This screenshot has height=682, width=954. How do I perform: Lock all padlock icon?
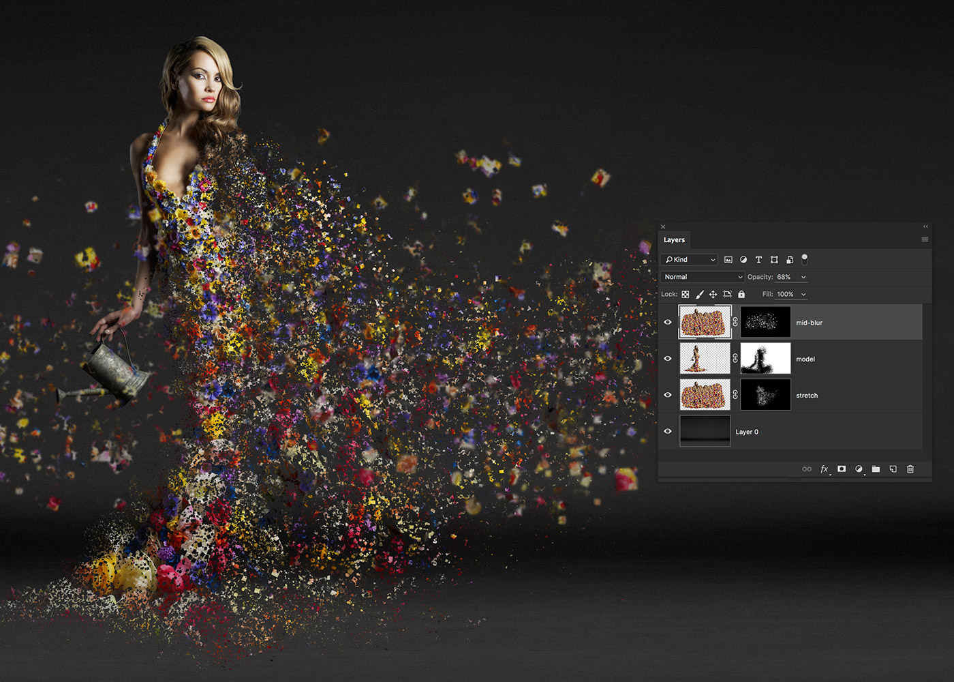(x=741, y=295)
